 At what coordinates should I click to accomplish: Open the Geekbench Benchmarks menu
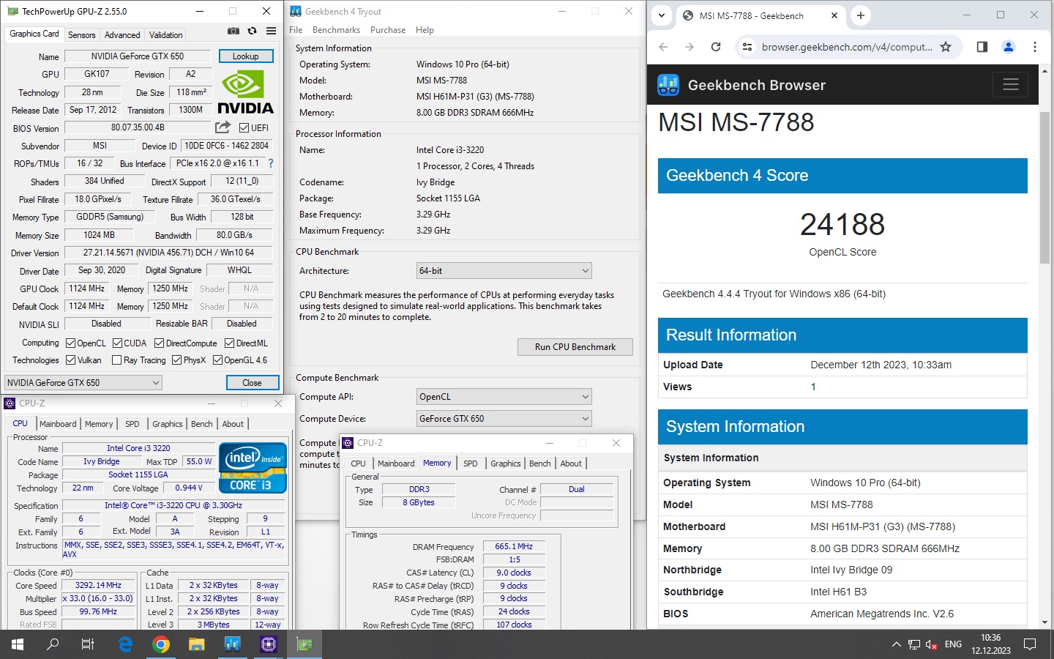[336, 30]
